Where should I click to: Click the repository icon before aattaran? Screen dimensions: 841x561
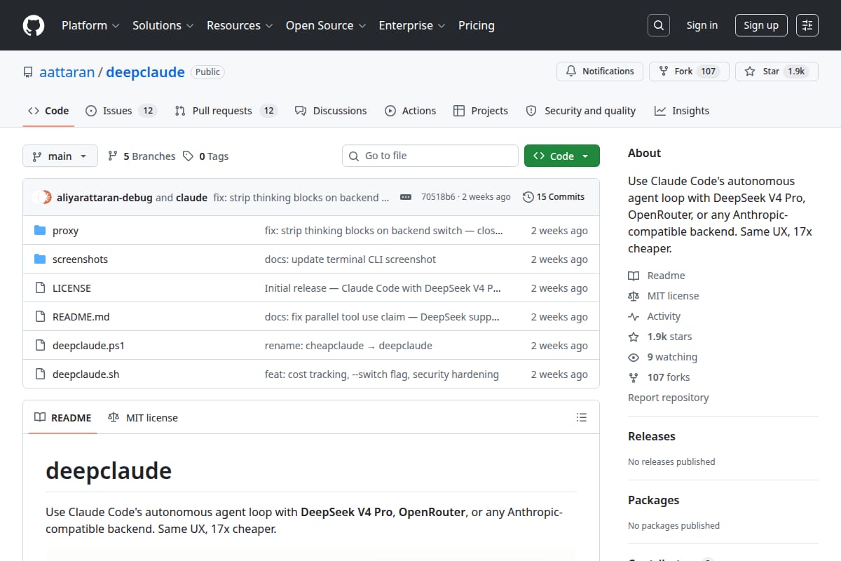28,72
